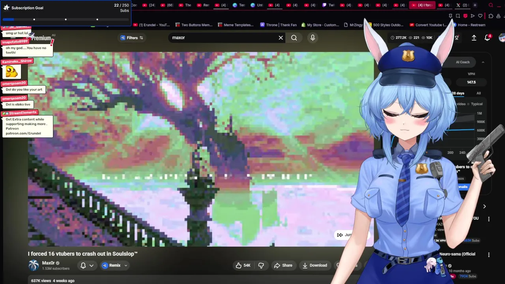Expand the notification preferences chevron next to the bell
Viewport: 505px width, 284px height.
click(92, 265)
